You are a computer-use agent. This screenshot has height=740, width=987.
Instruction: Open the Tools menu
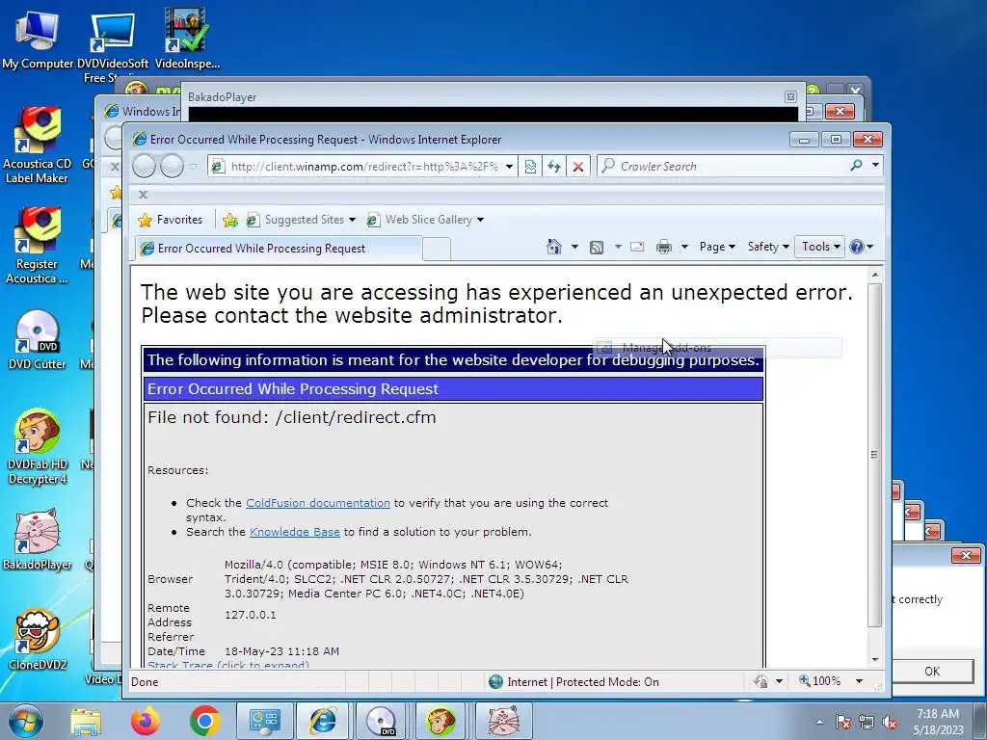pyautogui.click(x=820, y=247)
